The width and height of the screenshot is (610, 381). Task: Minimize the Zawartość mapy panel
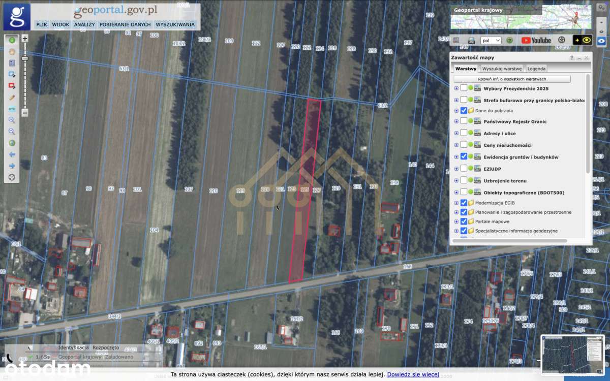579,58
